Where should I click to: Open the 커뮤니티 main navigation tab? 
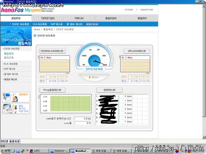(79, 18)
